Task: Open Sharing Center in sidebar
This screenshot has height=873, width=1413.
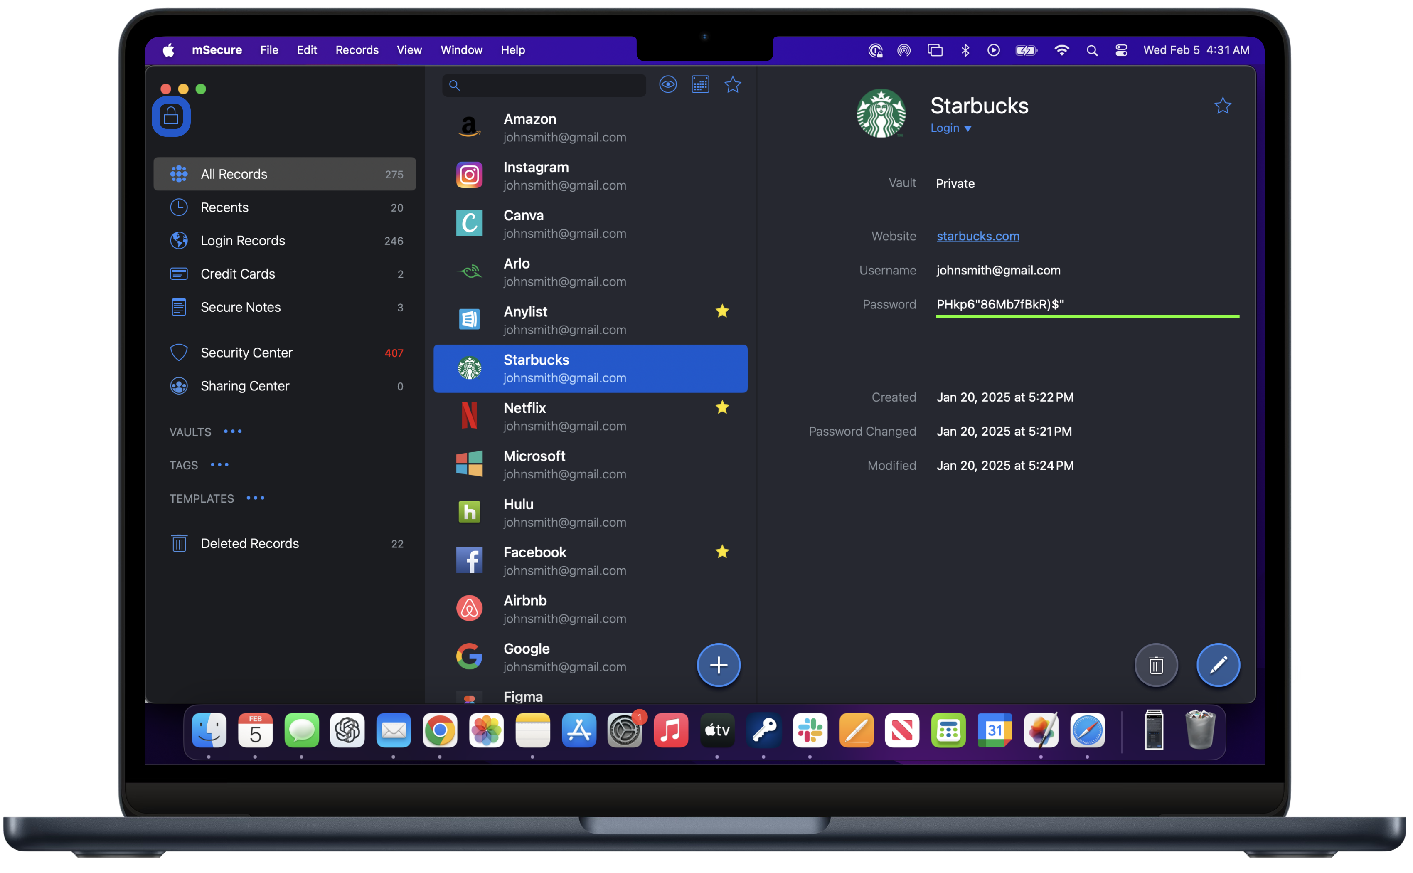Action: click(245, 386)
